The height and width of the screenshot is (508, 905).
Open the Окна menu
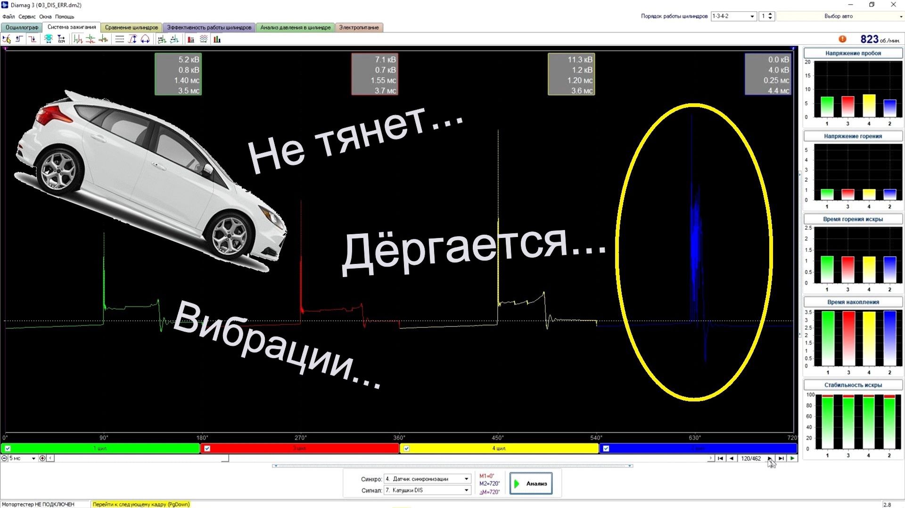click(45, 16)
